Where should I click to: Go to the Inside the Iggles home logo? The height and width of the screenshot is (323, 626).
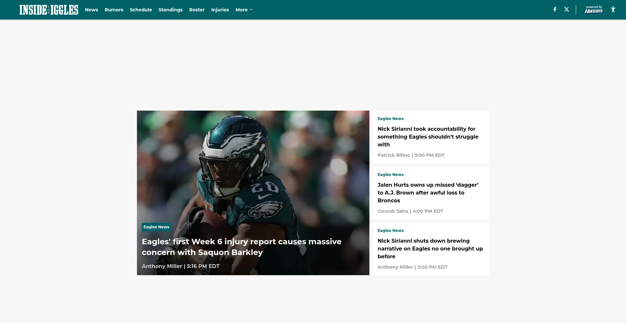[49, 10]
